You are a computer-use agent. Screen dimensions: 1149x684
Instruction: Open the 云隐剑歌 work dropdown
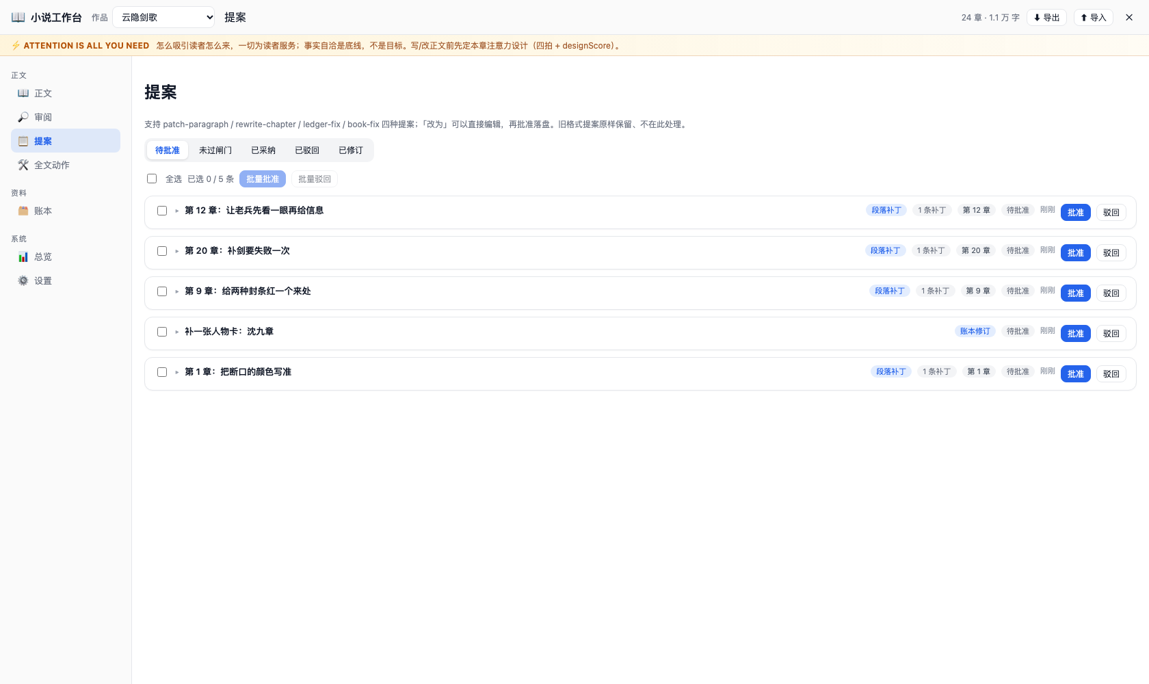click(x=164, y=17)
